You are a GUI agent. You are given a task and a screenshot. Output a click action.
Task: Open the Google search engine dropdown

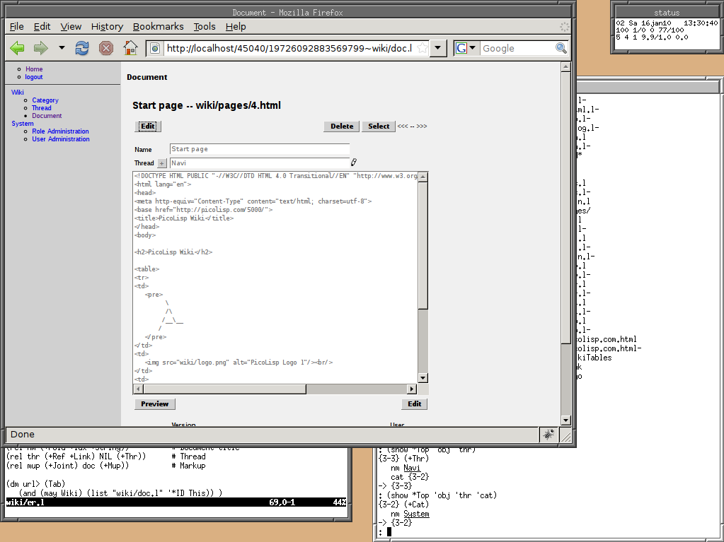(x=473, y=48)
